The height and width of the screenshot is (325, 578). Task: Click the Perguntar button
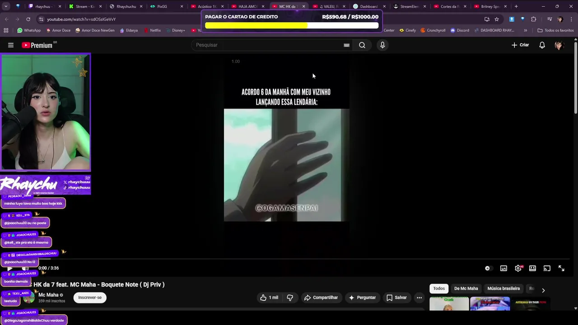coord(362,297)
